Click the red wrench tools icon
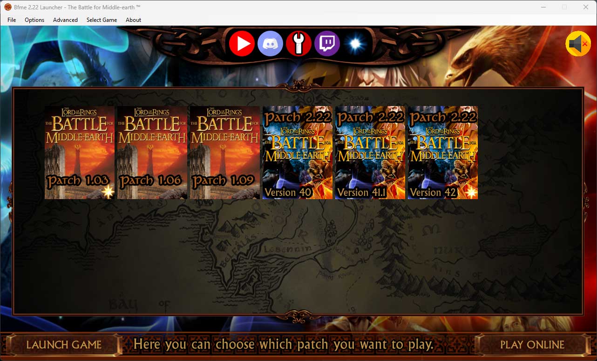This screenshot has width=597, height=361. [x=298, y=44]
